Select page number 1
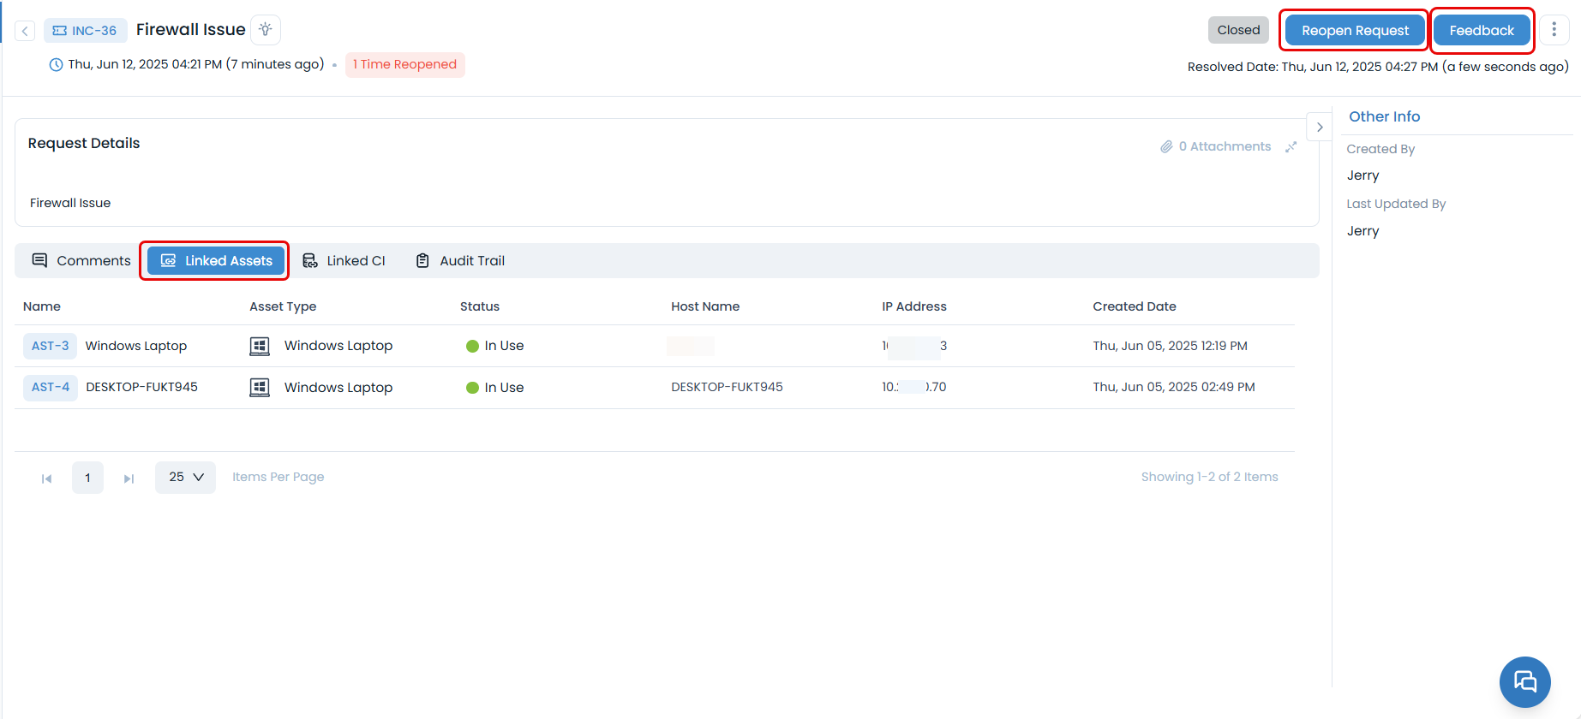The height and width of the screenshot is (719, 1581). 87,478
